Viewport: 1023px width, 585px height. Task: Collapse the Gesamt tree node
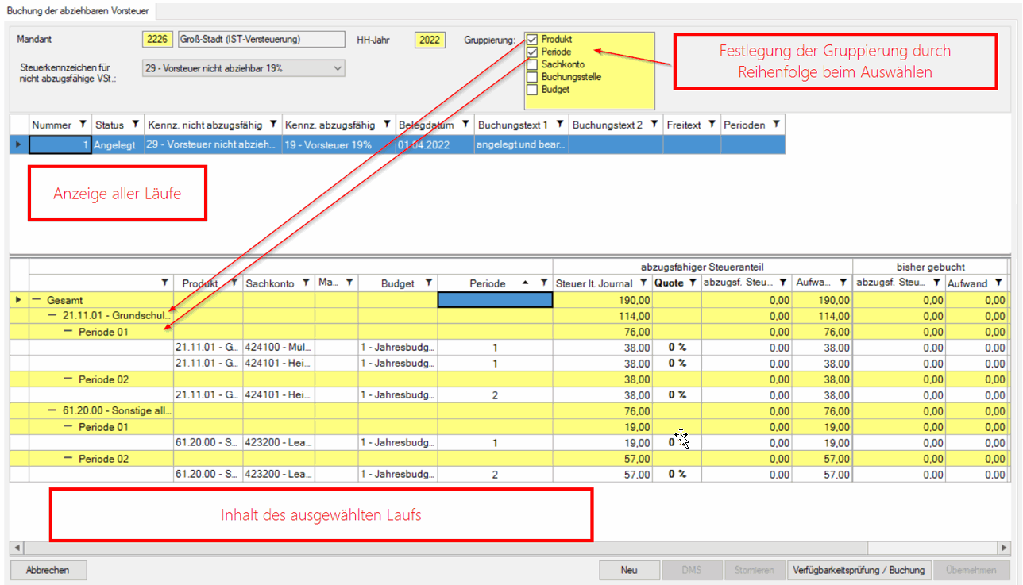(37, 300)
